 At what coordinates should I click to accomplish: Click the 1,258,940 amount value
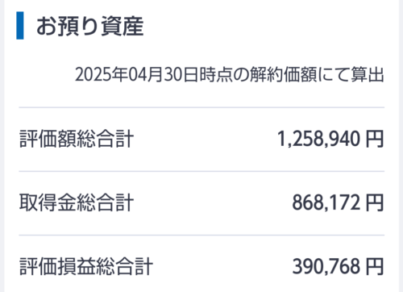[x=318, y=139]
